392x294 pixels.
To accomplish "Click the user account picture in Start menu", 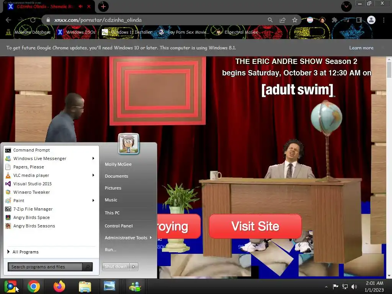I will [129, 144].
